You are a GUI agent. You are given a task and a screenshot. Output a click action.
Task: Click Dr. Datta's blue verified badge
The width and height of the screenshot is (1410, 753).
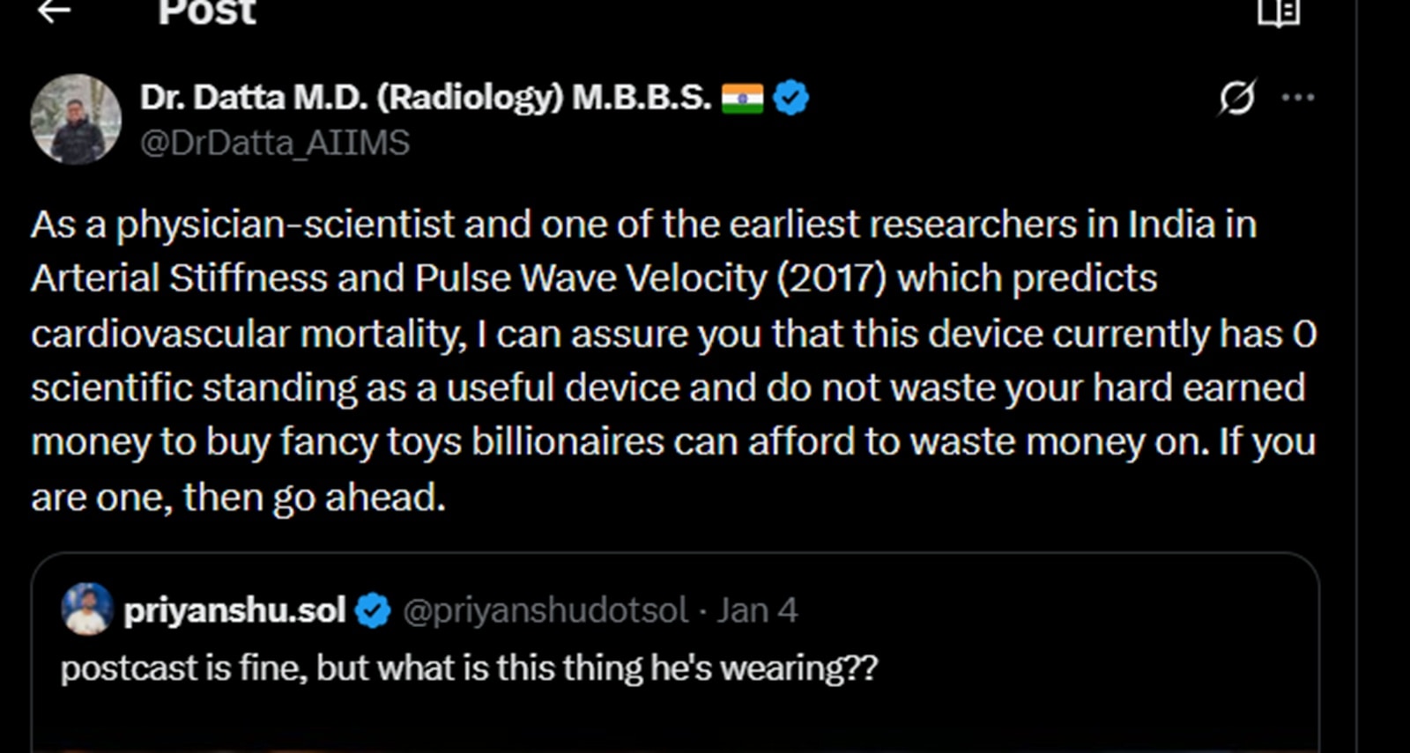click(790, 97)
